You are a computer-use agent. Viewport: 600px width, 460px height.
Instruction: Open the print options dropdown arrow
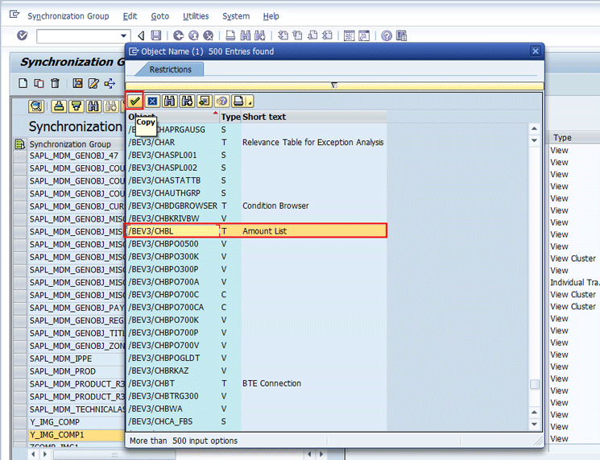250,102
